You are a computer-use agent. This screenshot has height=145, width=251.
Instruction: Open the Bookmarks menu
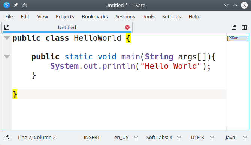click(95, 16)
